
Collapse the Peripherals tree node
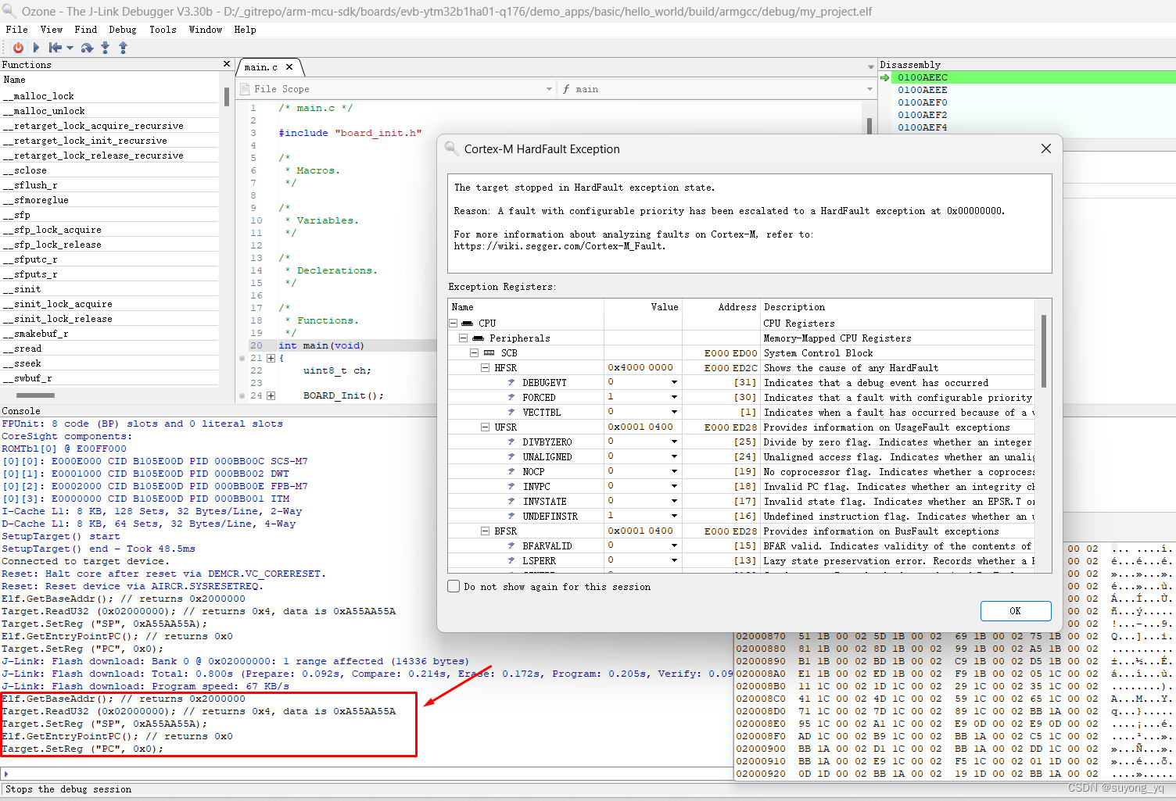point(463,338)
